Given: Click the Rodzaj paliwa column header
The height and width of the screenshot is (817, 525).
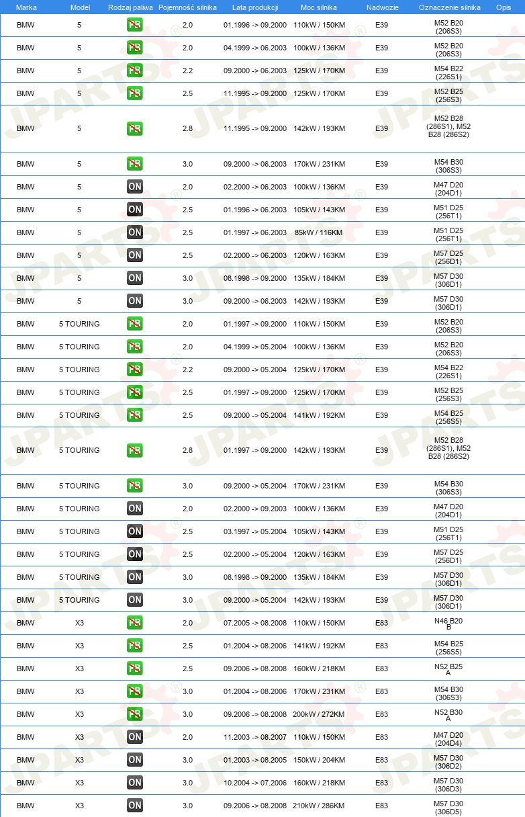Looking at the screenshot, I should point(131,7).
